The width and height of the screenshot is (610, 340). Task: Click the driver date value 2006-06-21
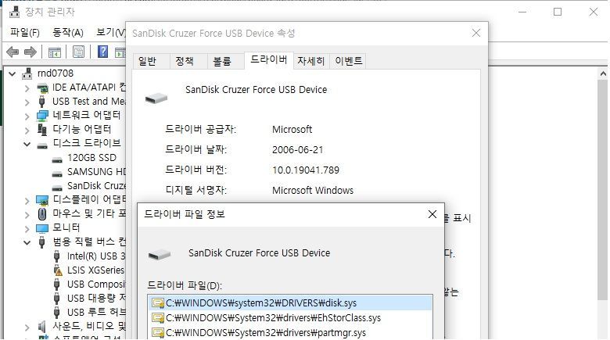click(298, 150)
